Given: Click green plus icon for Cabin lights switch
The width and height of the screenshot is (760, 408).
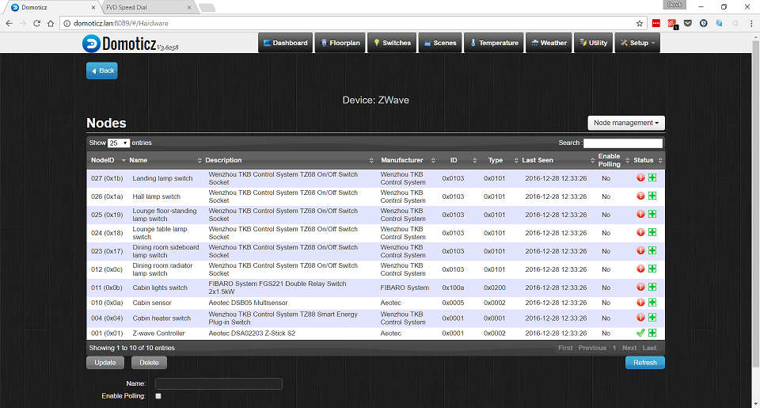Looking at the screenshot, I should 652,287.
